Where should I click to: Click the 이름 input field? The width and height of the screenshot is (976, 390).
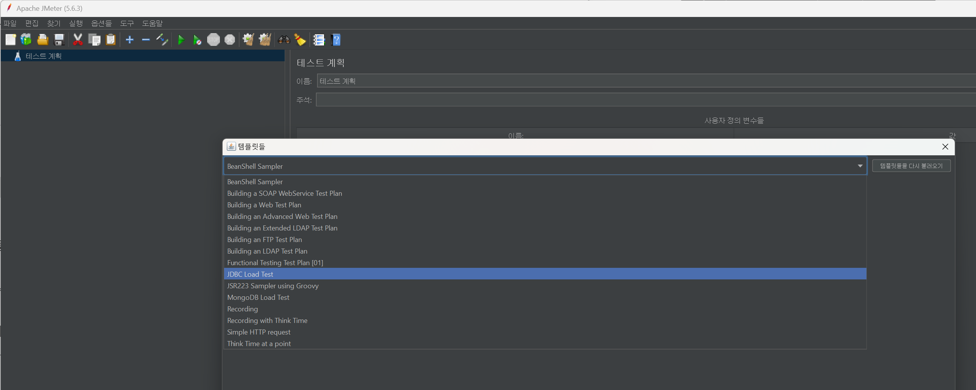646,81
